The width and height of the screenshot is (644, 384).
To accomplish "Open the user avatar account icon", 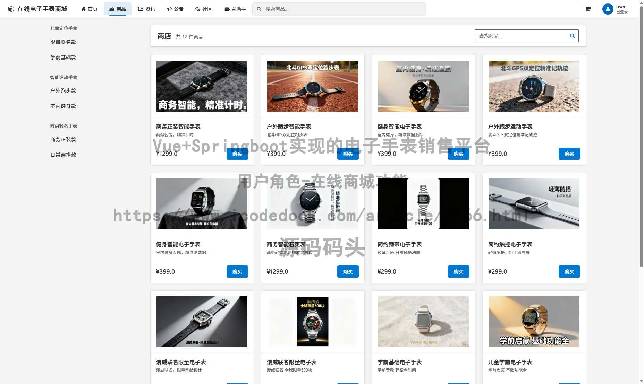I will pyautogui.click(x=608, y=9).
